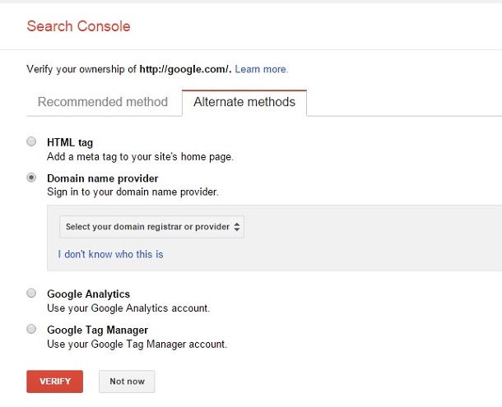
Task: Click the "I don't know who this is" link
Action: click(110, 254)
